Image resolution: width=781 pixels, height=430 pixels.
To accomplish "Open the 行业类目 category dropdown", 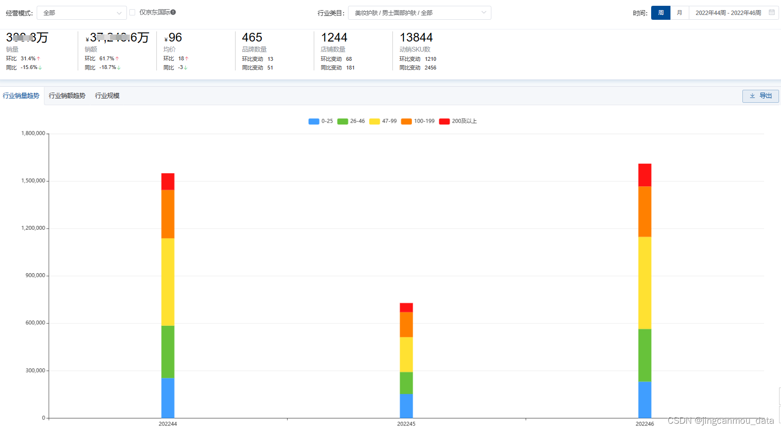I will (419, 13).
